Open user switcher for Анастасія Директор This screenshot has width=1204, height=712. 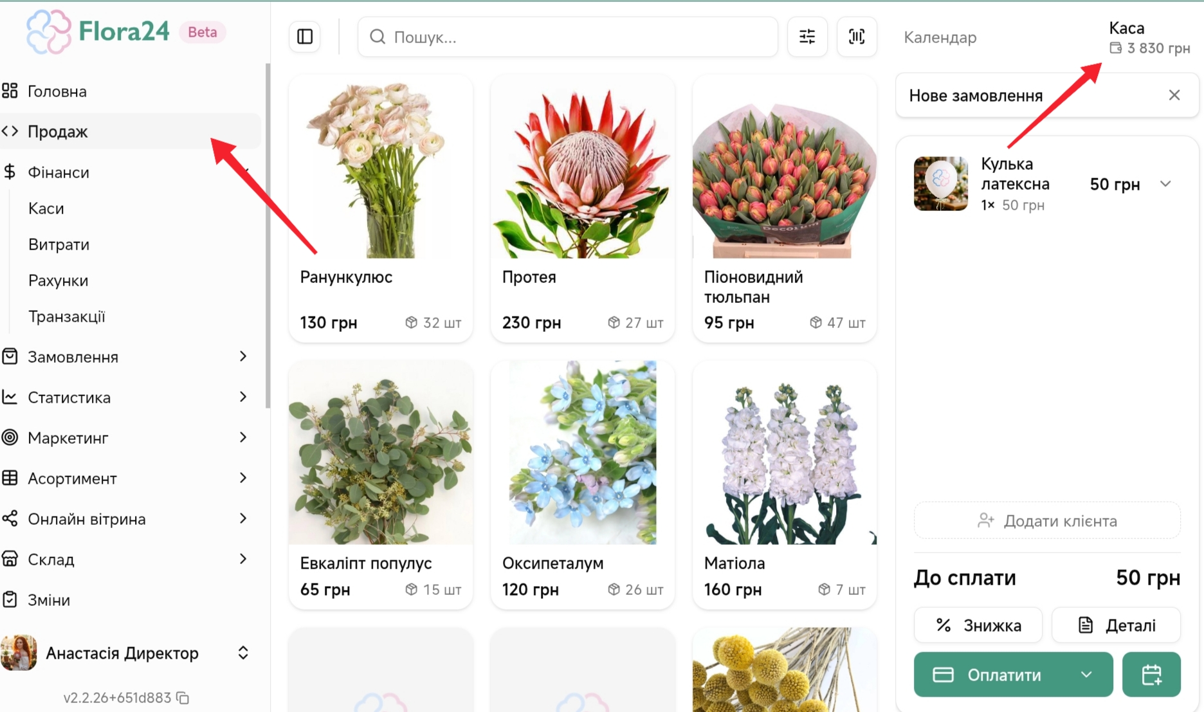(x=242, y=653)
